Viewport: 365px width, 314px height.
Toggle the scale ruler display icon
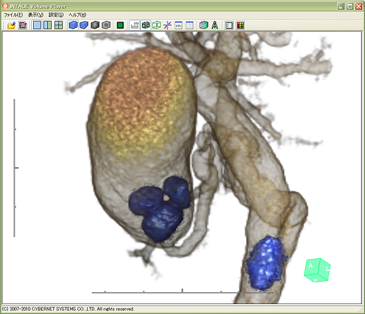tap(135, 25)
